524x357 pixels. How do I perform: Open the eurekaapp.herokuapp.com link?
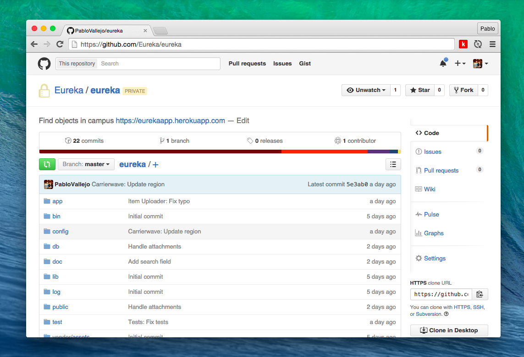(171, 120)
